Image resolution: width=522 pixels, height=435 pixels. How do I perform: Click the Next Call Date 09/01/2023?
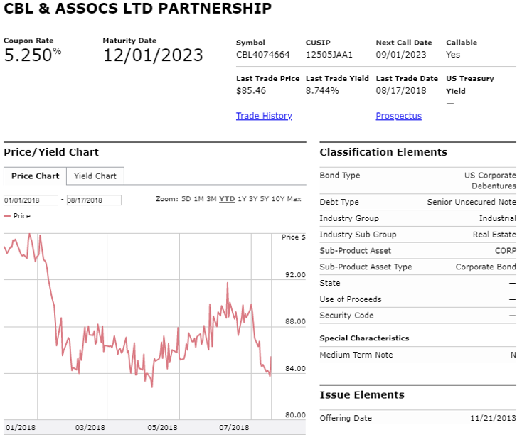click(401, 55)
